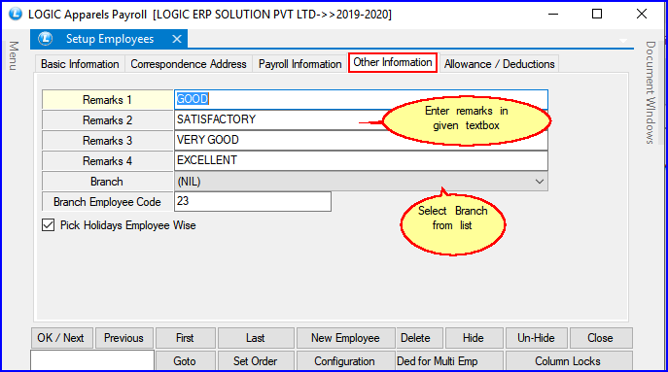Click the Remarks 3 label
Image resolution: width=668 pixels, height=372 pixels.
[107, 141]
